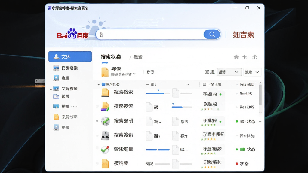Click the first file icon in hard-drive row
Image resolution: width=308 pixels, height=173 pixels.
149,135
